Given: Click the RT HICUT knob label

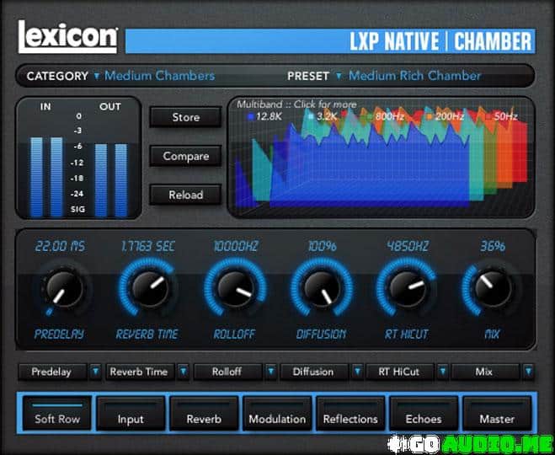Looking at the screenshot, I should tap(407, 334).
